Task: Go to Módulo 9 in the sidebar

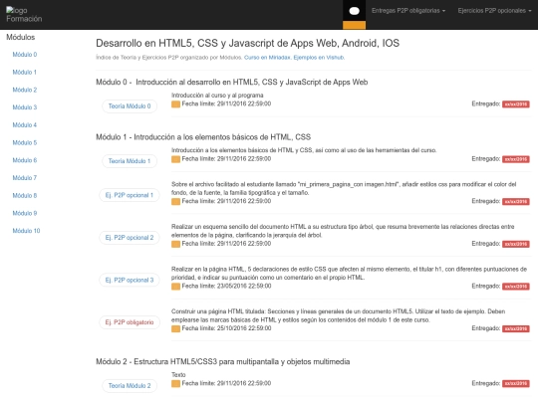Action: point(25,213)
